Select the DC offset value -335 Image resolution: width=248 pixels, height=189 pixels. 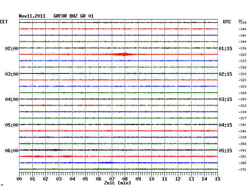[x=242, y=137]
